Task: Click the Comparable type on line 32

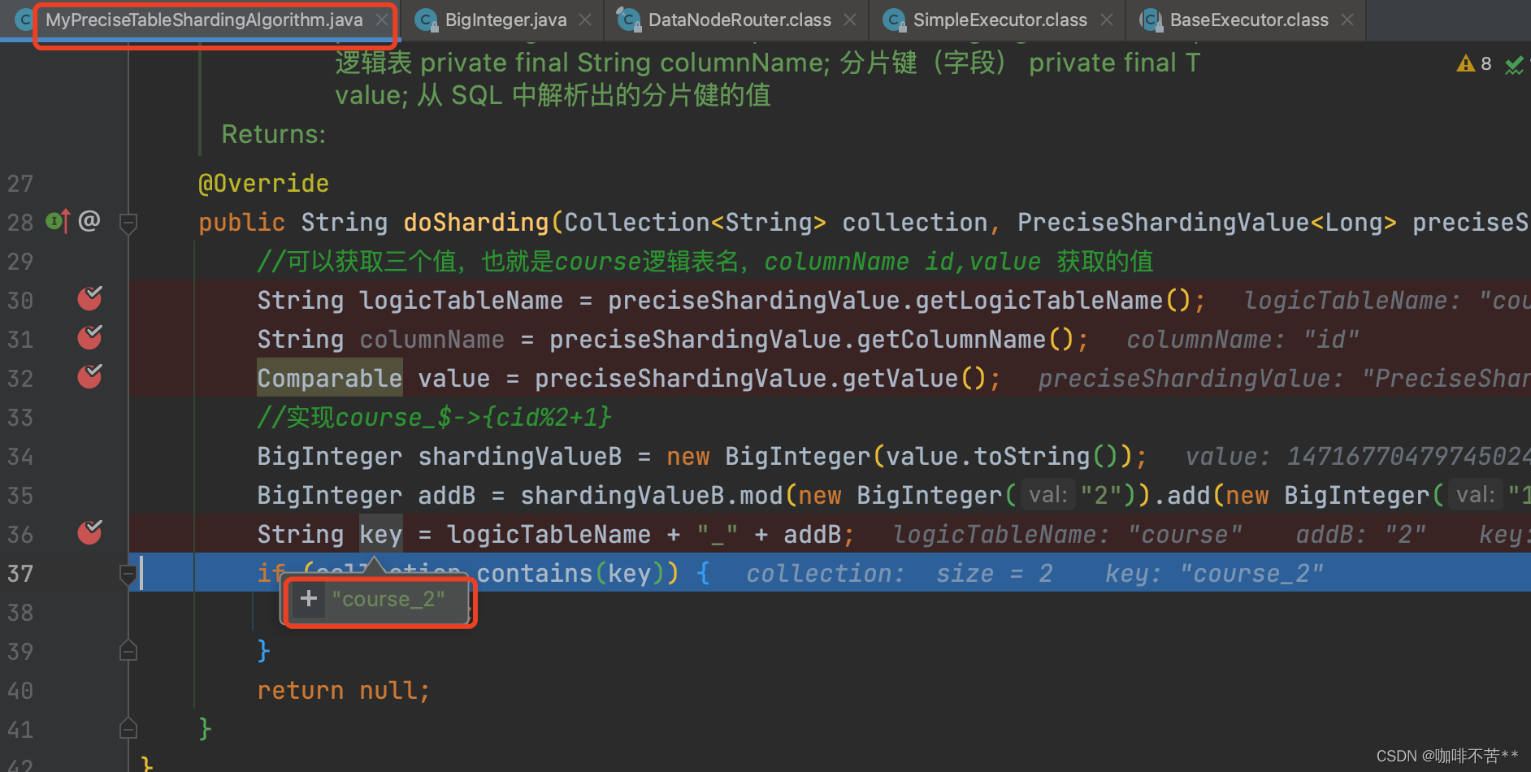Action: pyautogui.click(x=330, y=379)
